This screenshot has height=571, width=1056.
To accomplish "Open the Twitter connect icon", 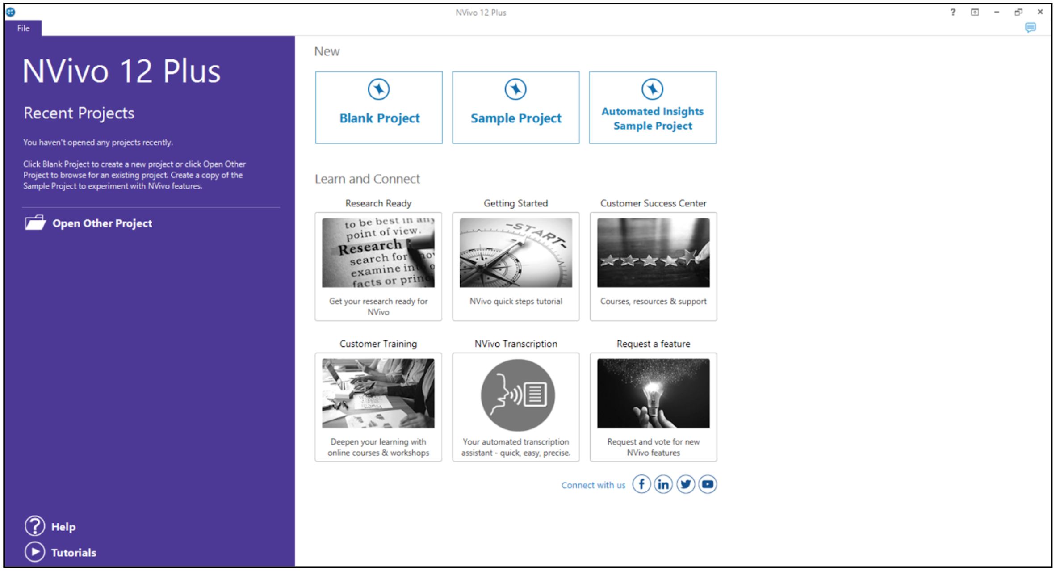I will [x=686, y=484].
